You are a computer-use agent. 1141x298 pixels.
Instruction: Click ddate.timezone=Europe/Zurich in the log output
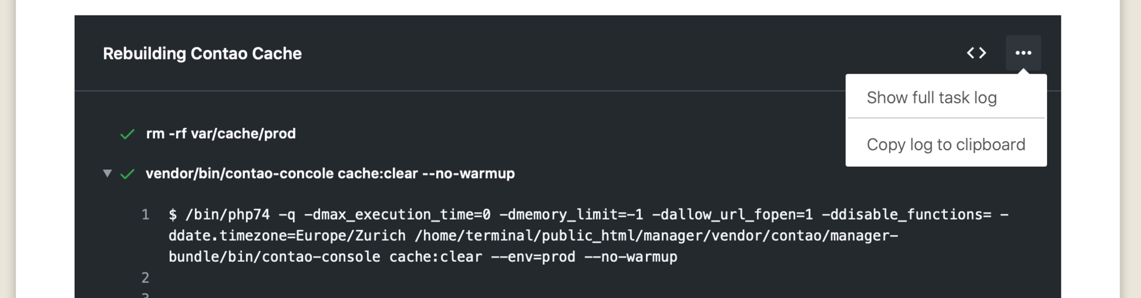[287, 236]
